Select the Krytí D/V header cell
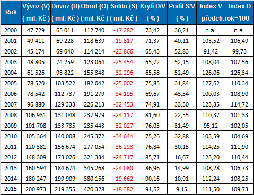 coord(153,12)
